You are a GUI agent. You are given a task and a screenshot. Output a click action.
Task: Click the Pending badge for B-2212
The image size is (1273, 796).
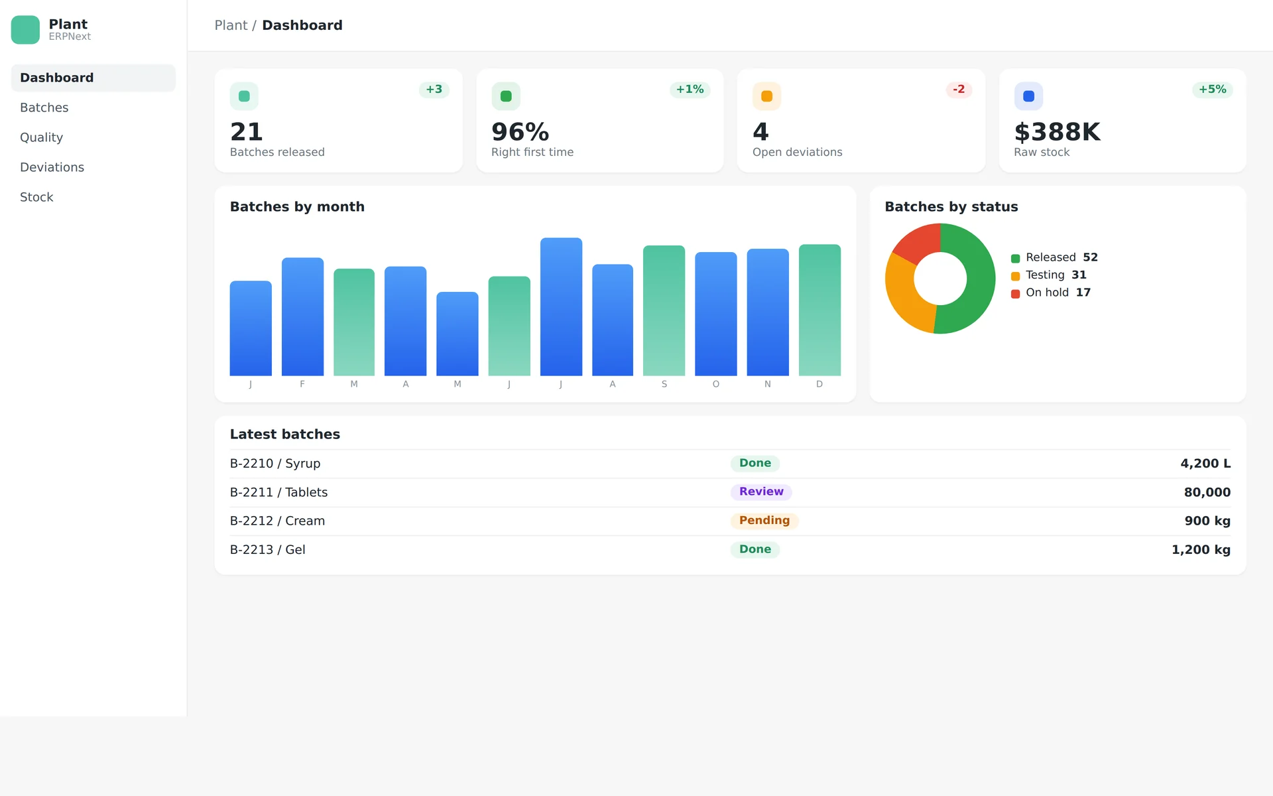[764, 521]
